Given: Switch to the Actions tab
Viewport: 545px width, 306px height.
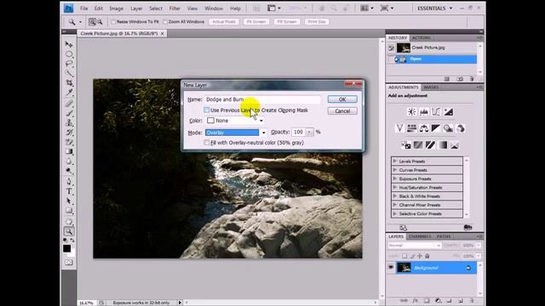Looking at the screenshot, I should point(422,37).
